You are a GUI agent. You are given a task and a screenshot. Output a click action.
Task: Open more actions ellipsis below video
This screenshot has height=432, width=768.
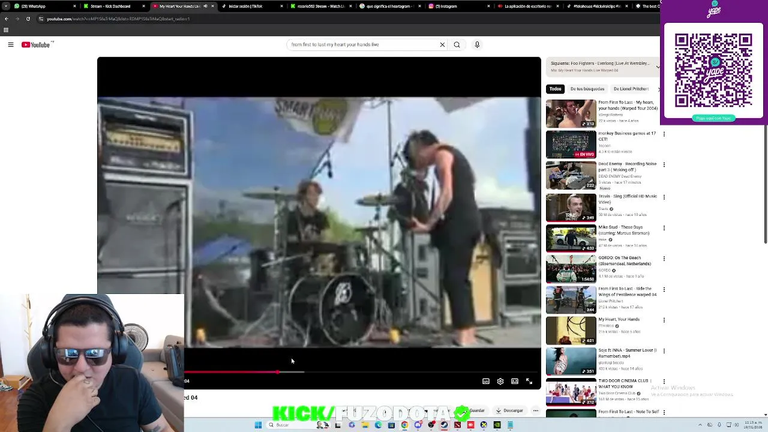click(x=535, y=410)
